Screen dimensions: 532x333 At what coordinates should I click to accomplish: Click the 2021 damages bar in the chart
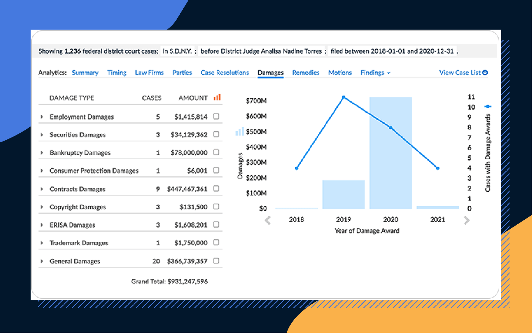(x=438, y=208)
